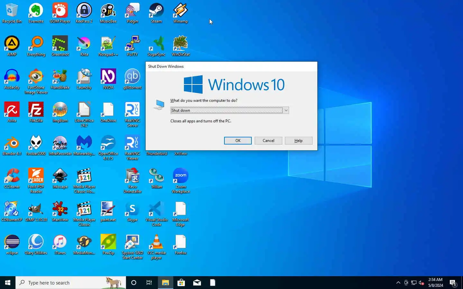Viewport: 463px width, 289px height.
Task: Open Microsoft Store from taskbar
Action: [x=181, y=283]
